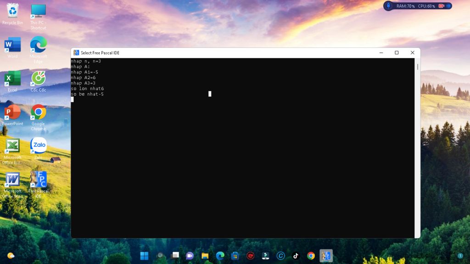Click the Free Pascal IDE window title icon
The height and width of the screenshot is (264, 470).
(76, 53)
